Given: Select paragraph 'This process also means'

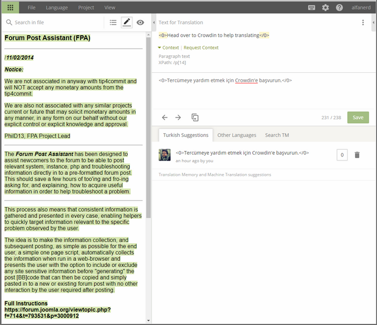Looking at the screenshot, I should [x=73, y=219].
